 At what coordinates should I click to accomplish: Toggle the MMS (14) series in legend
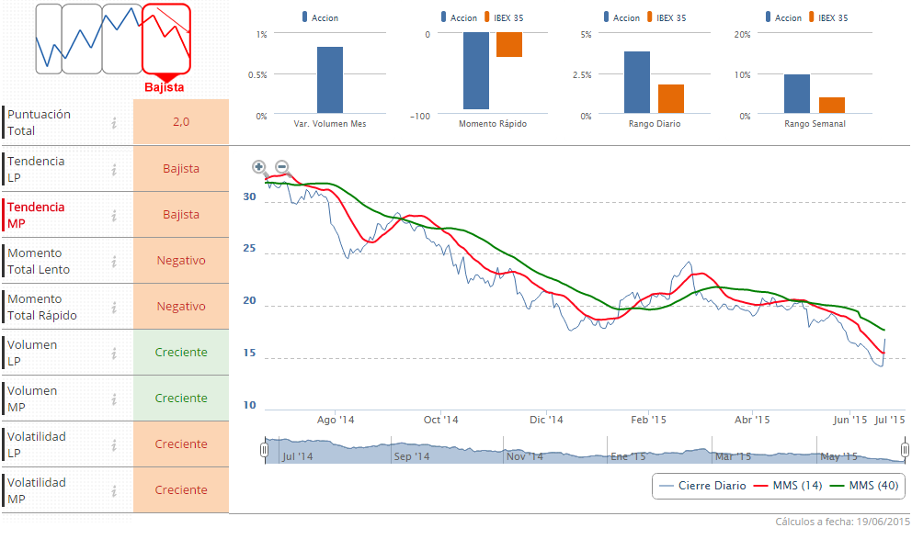click(x=788, y=486)
